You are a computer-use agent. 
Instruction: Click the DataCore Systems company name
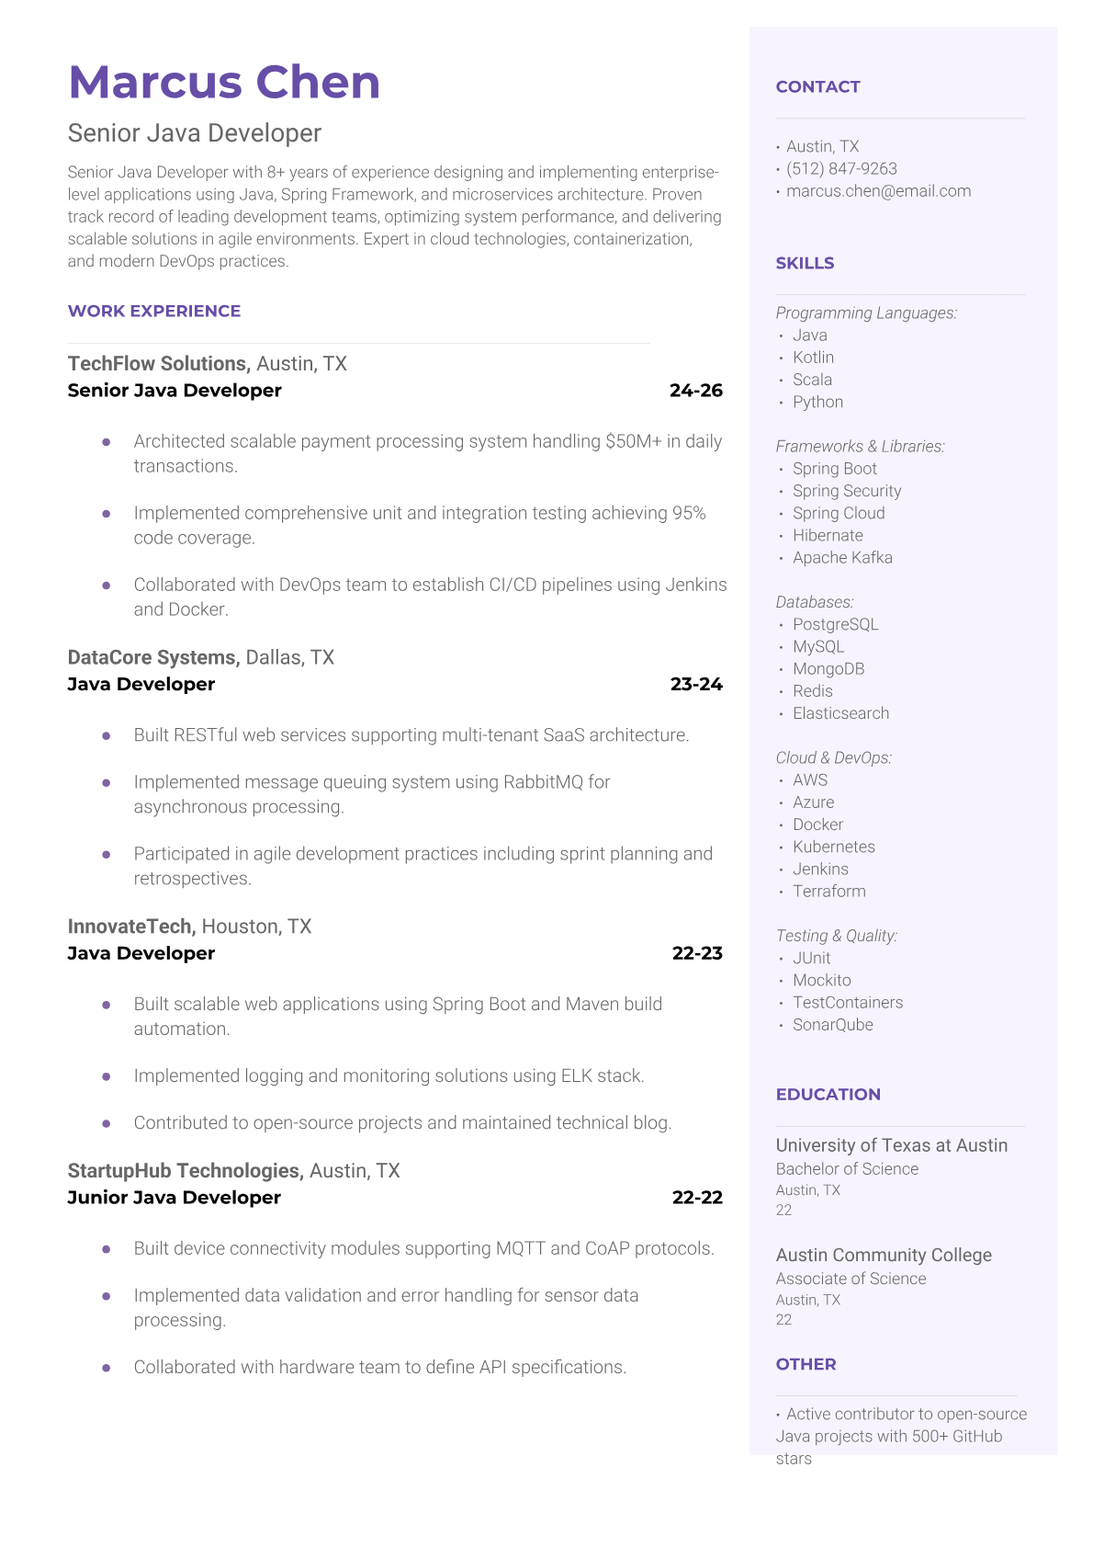coord(152,658)
